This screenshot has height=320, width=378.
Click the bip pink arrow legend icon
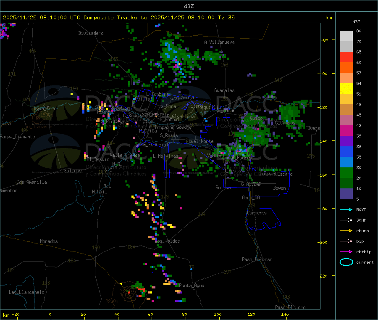(x=346, y=241)
